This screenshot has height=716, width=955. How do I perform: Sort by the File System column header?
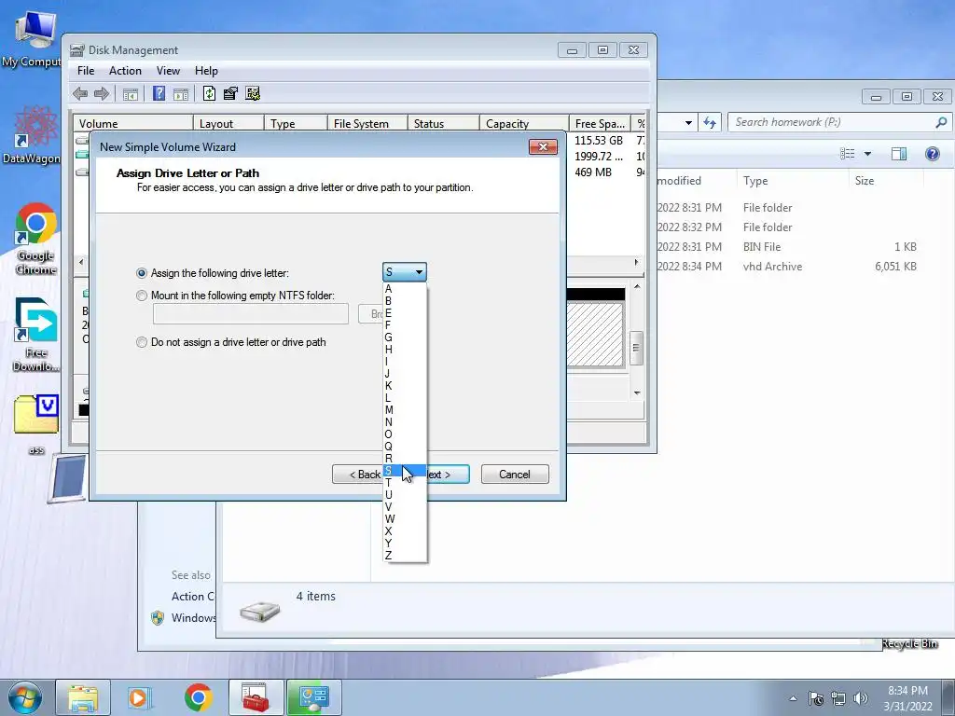[367, 124]
